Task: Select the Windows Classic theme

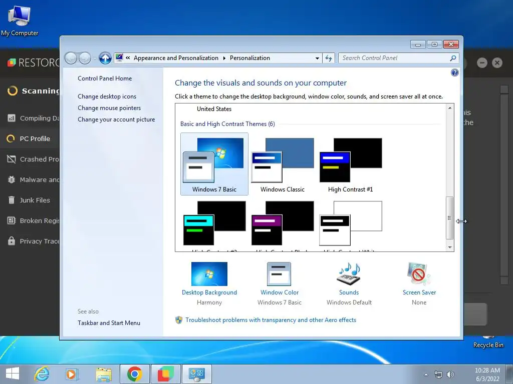Action: coord(283,164)
